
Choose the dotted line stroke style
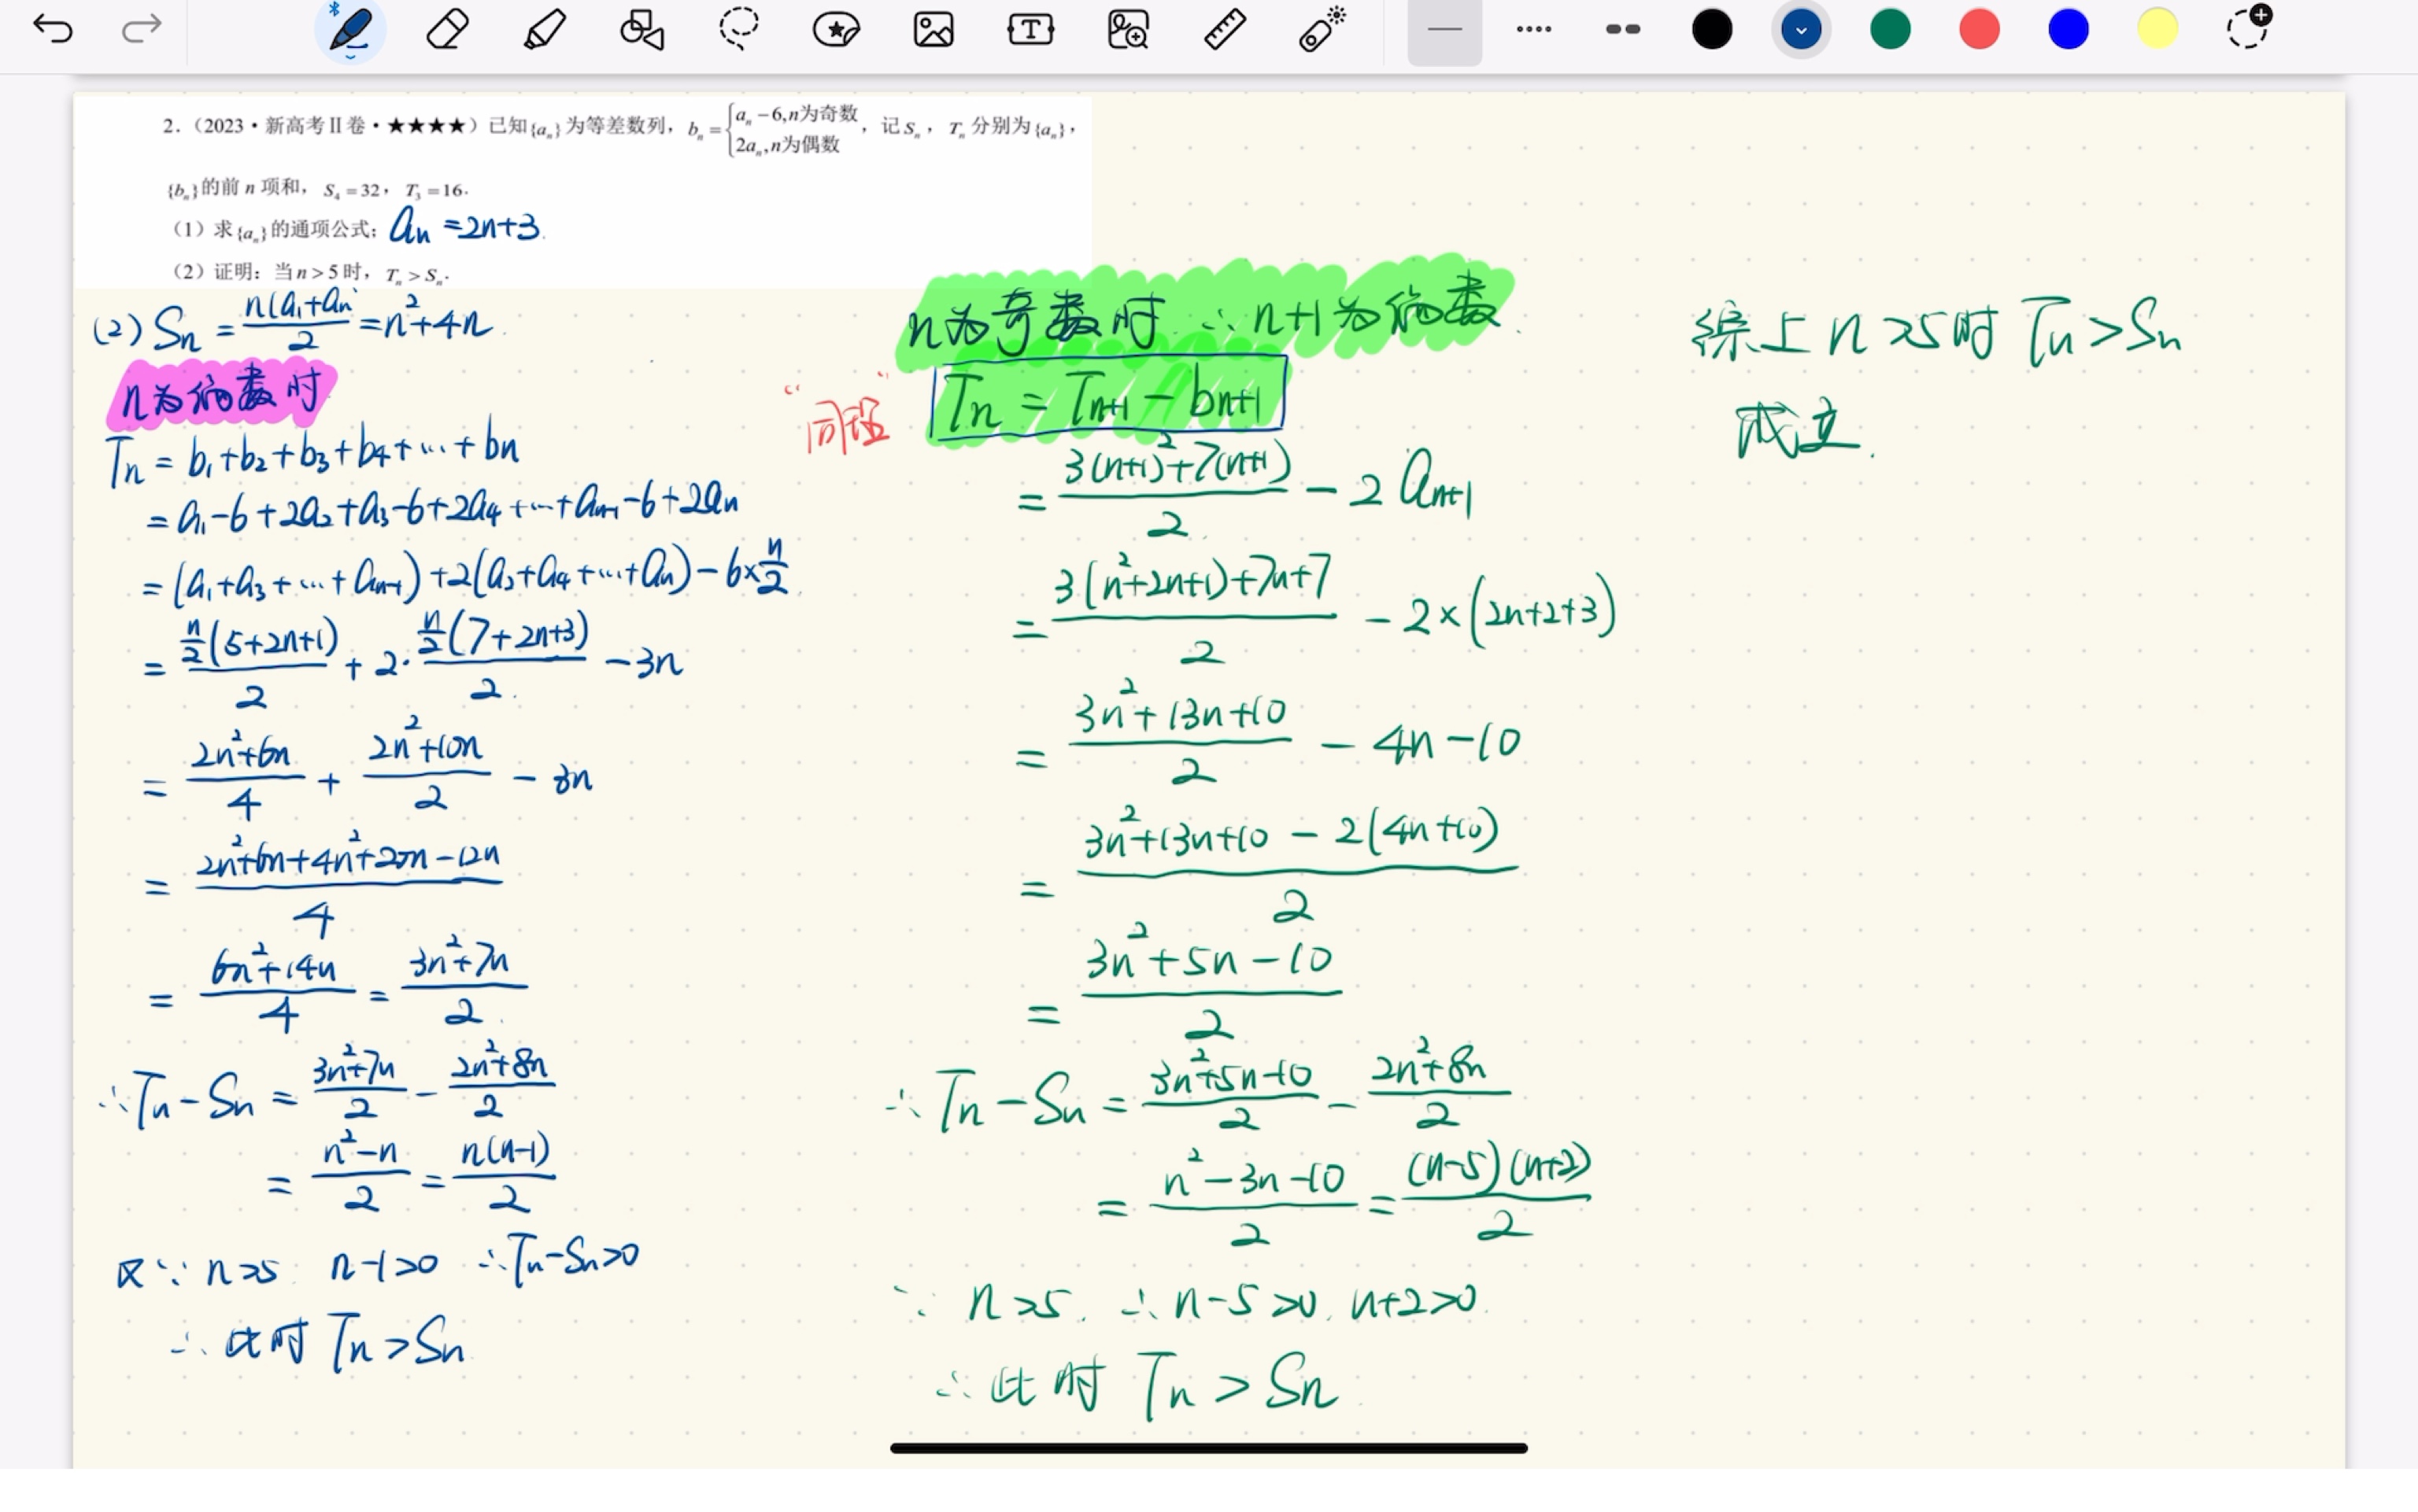1533,29
